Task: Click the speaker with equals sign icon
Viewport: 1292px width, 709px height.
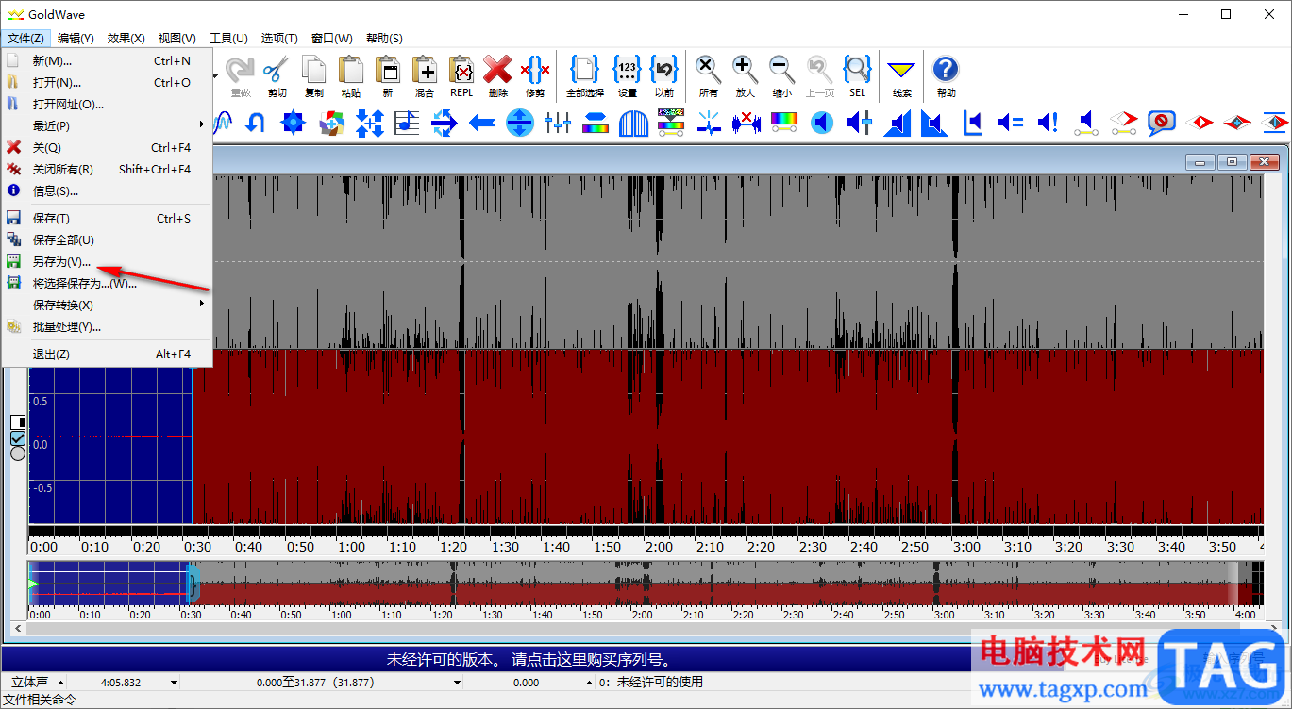Action: click(x=1010, y=123)
